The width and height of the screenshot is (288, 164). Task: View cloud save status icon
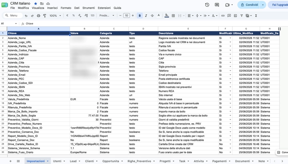(48, 4)
